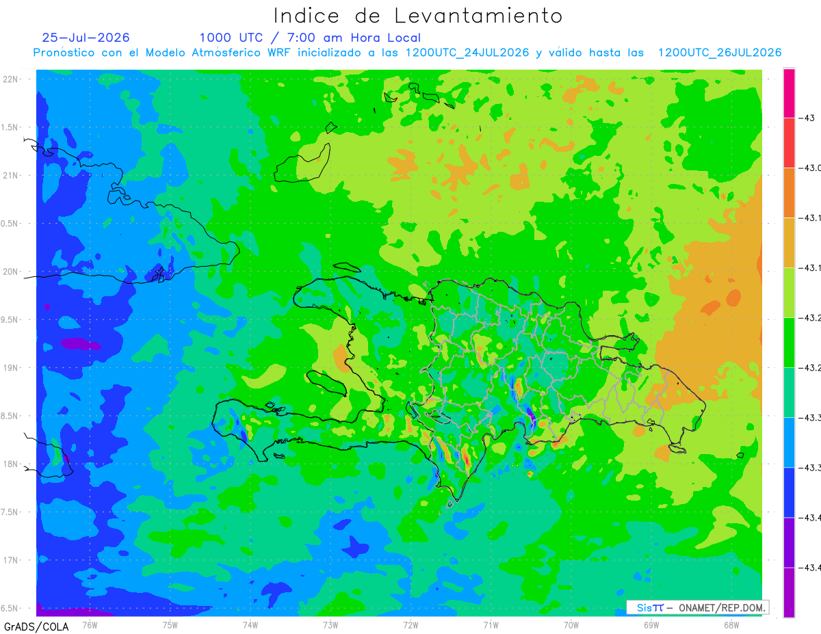Click the '22N' latitude label
This screenshot has width=821, height=634.
10,79
